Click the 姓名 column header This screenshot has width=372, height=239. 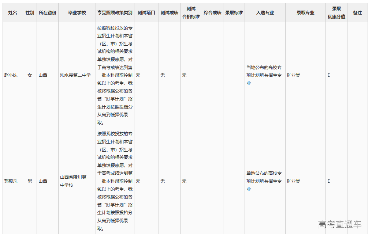pyautogui.click(x=12, y=12)
